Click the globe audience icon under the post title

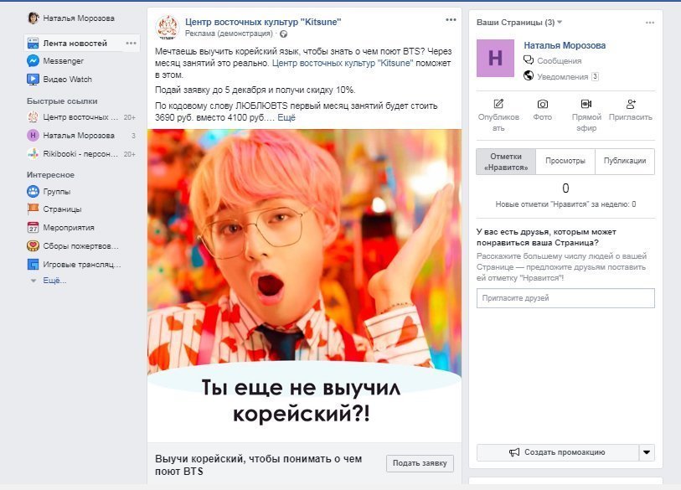click(x=284, y=34)
